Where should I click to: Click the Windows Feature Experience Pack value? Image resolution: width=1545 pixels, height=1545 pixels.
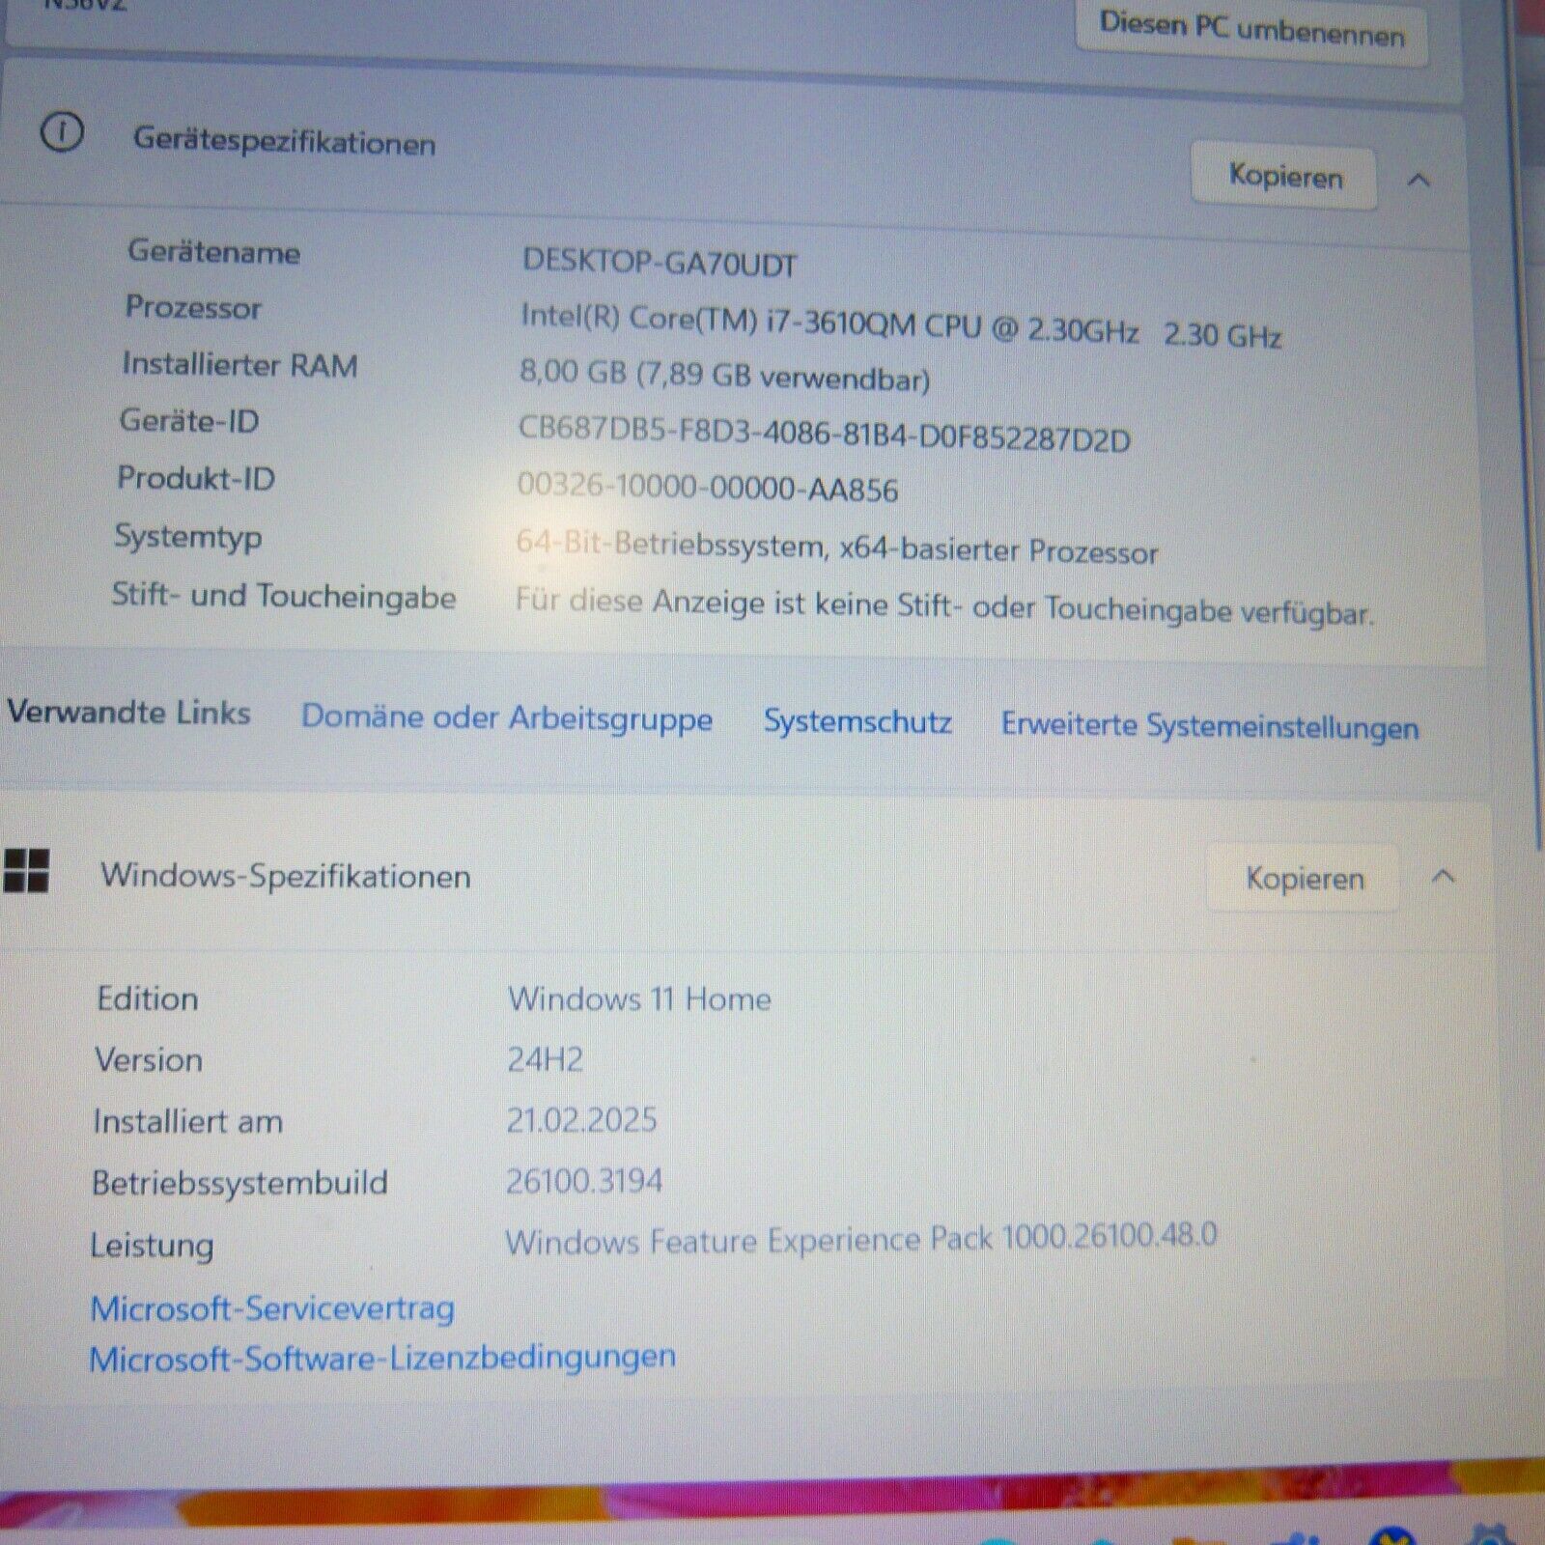tap(860, 1240)
